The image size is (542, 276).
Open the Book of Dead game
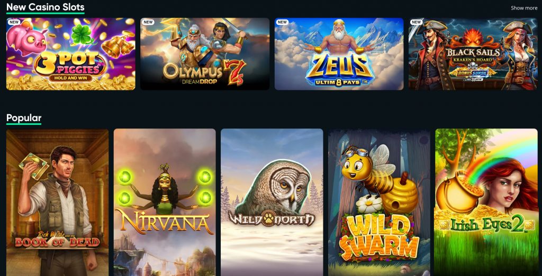click(x=57, y=203)
